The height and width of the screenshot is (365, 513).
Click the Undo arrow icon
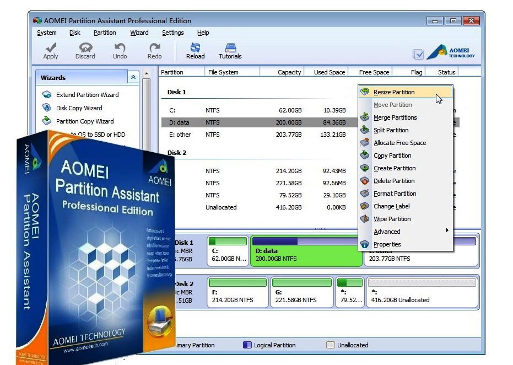pos(120,48)
